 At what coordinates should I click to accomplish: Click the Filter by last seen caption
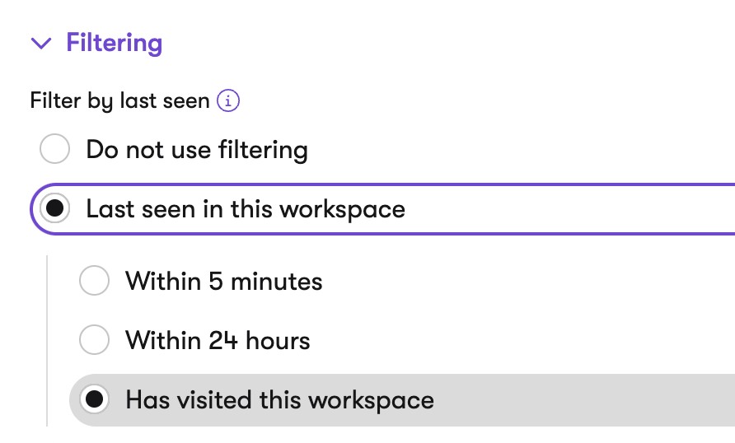click(x=119, y=100)
